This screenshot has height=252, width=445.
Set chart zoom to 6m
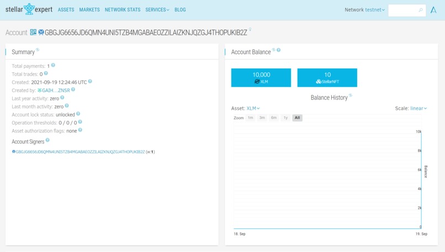(x=274, y=117)
